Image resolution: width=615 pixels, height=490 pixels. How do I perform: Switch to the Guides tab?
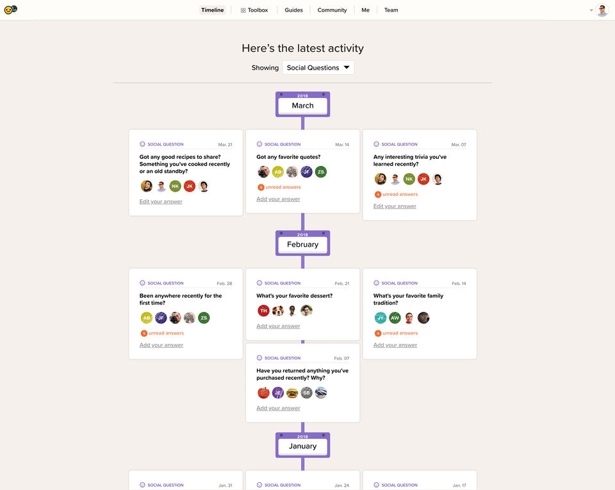294,10
